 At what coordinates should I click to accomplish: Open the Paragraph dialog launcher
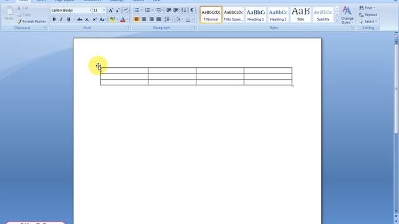coord(194,27)
